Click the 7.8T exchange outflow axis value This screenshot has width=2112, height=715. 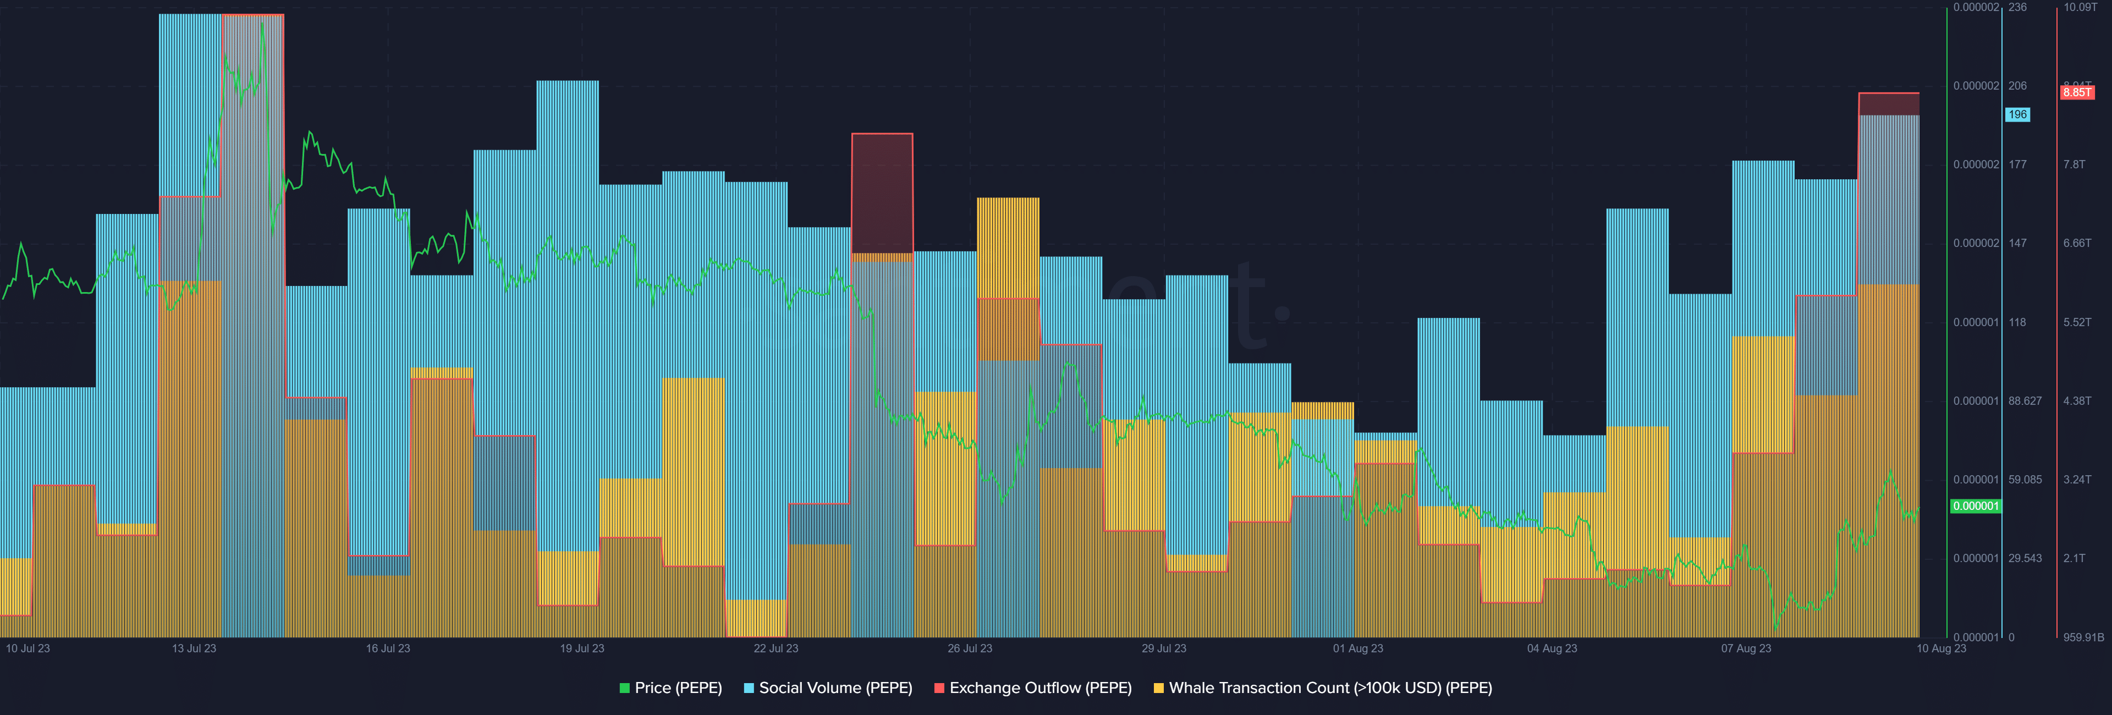pyautogui.click(x=2074, y=165)
